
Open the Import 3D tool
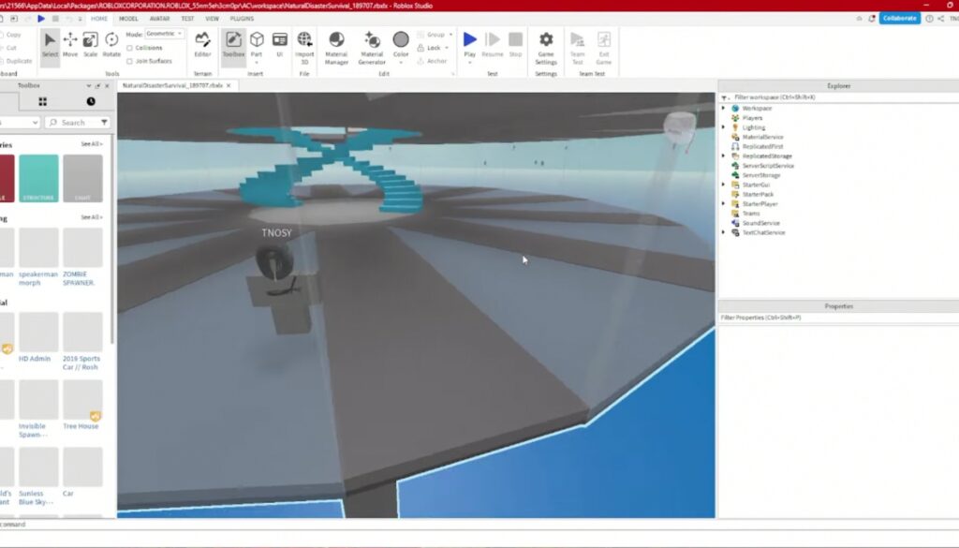pyautogui.click(x=304, y=47)
